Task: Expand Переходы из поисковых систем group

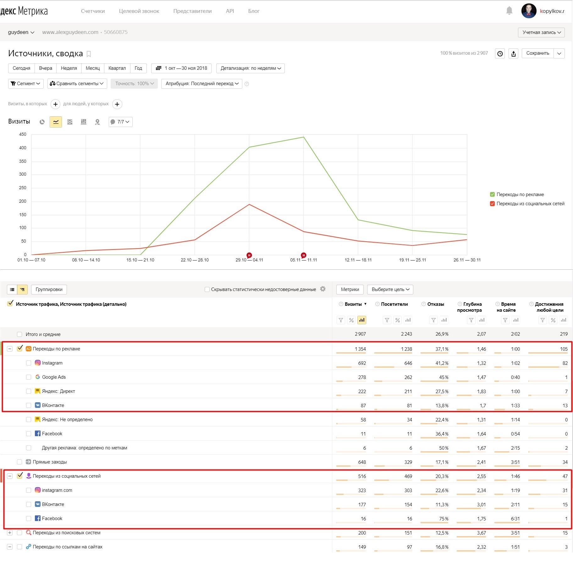Action: [x=10, y=533]
